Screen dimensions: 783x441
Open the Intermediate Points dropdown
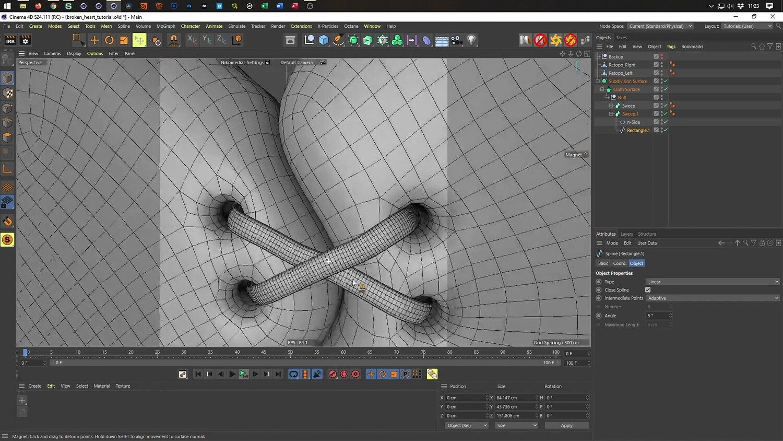pyautogui.click(x=713, y=298)
